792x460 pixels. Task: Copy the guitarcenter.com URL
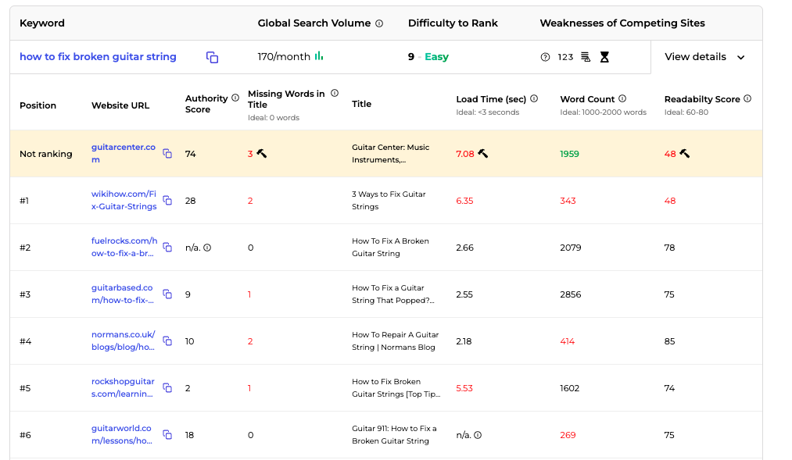coord(167,153)
